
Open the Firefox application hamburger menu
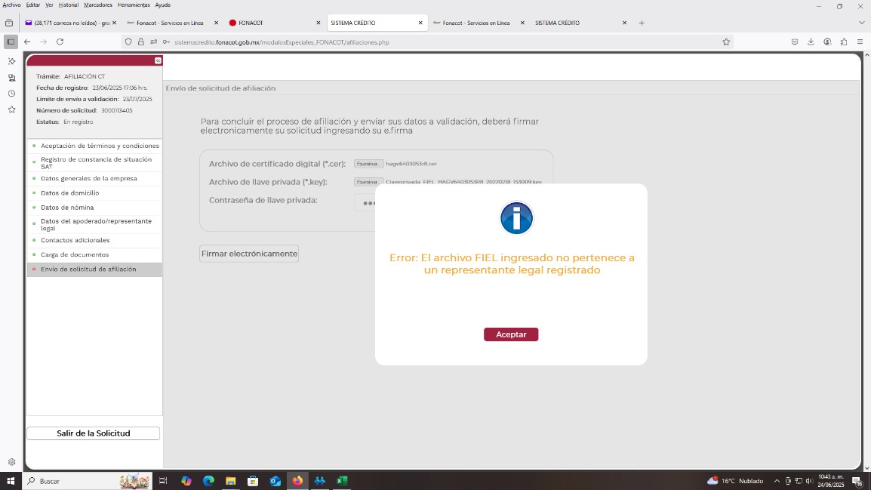(x=860, y=42)
